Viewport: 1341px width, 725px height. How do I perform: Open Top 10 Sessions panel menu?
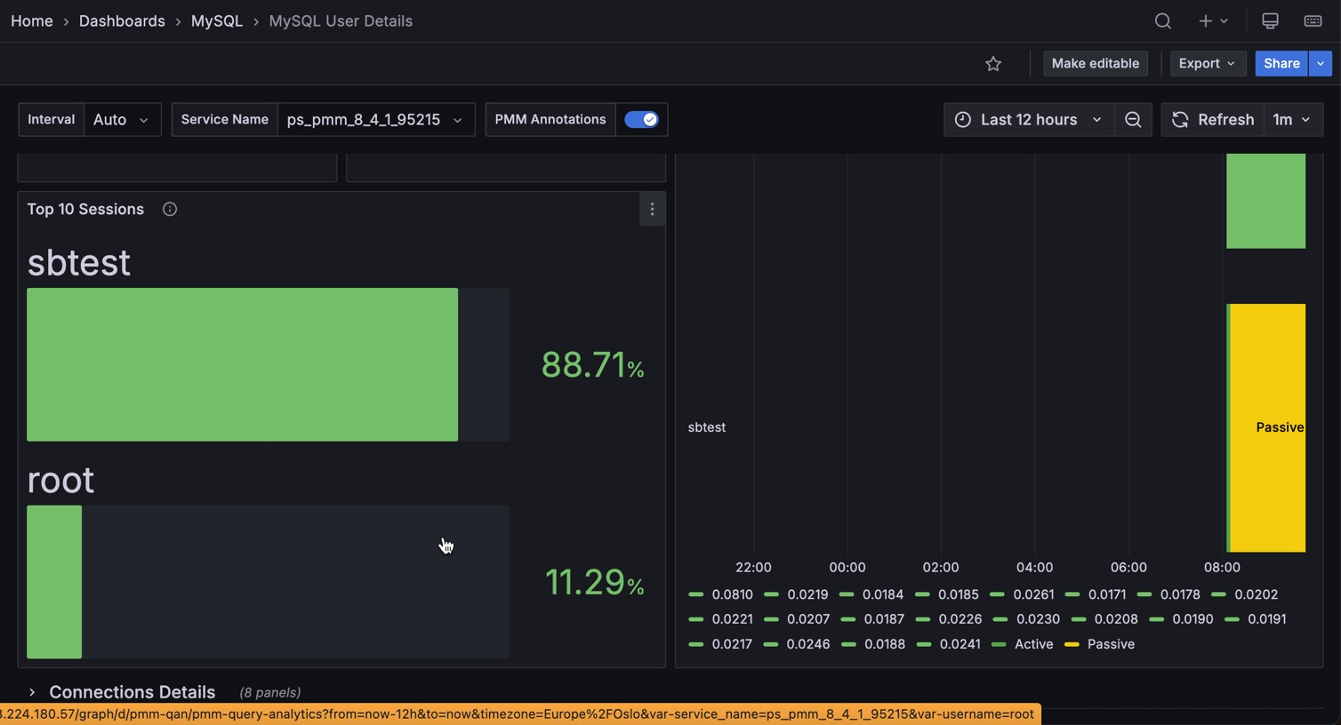tap(652, 210)
